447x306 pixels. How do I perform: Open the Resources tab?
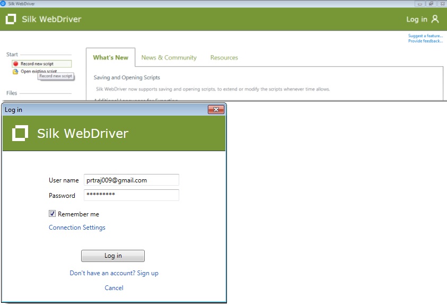coord(224,58)
